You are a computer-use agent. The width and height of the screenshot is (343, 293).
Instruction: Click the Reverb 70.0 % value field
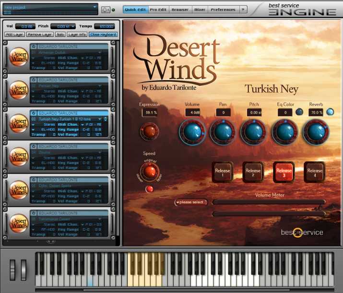[x=316, y=113]
